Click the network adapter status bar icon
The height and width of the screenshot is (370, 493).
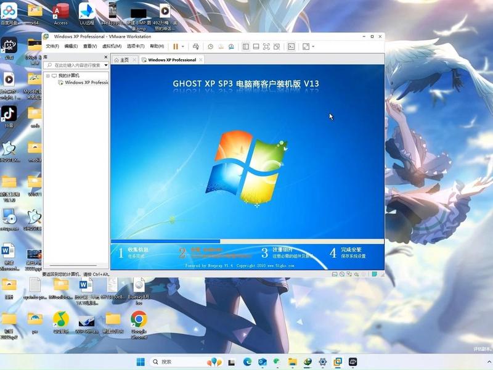349,274
